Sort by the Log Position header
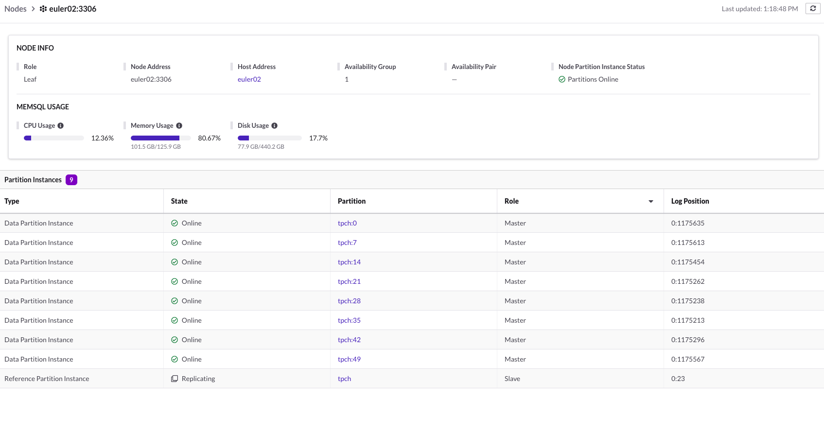Viewport: 824px width, 434px height. tap(690, 201)
